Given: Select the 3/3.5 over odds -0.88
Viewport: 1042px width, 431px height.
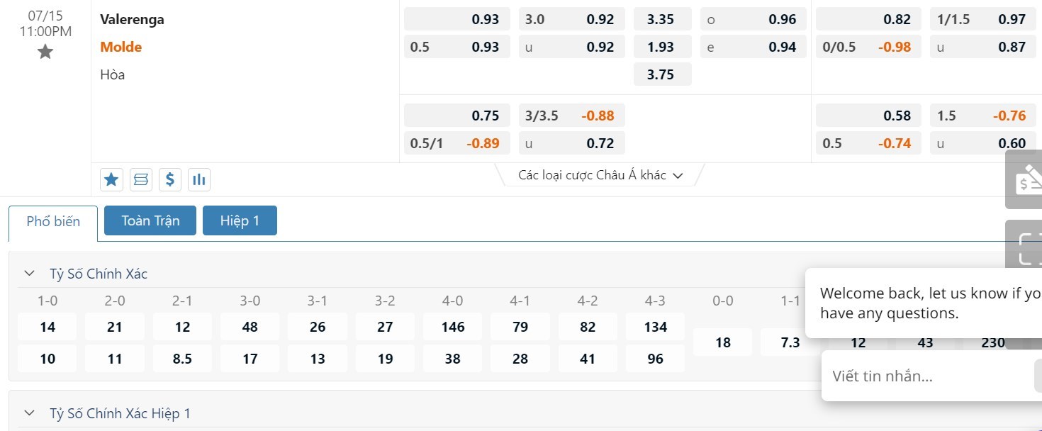Looking at the screenshot, I should 572,116.
